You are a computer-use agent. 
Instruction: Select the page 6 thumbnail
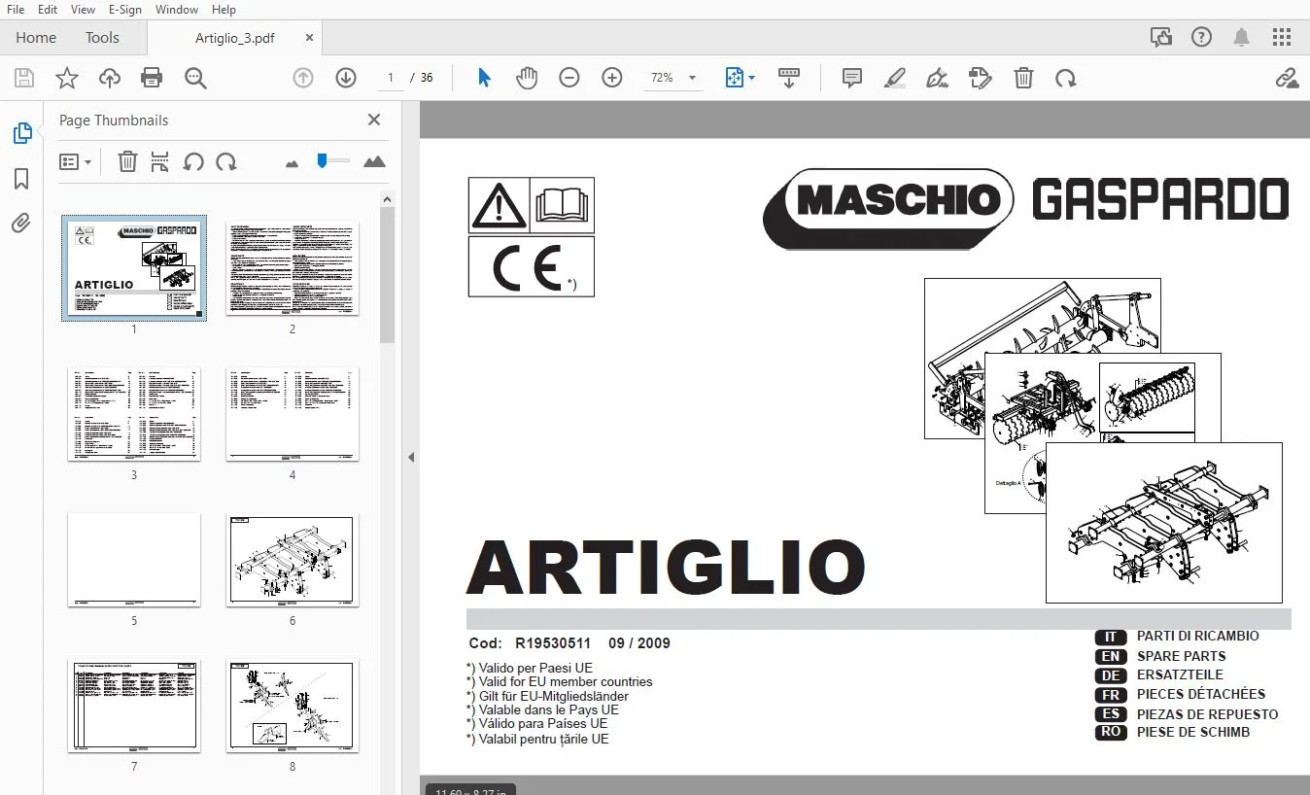(293, 560)
